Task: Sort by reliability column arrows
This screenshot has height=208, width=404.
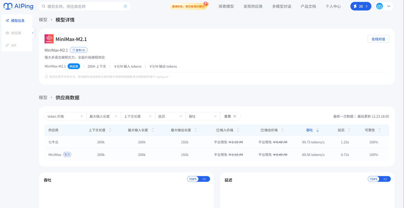Action: point(380,130)
